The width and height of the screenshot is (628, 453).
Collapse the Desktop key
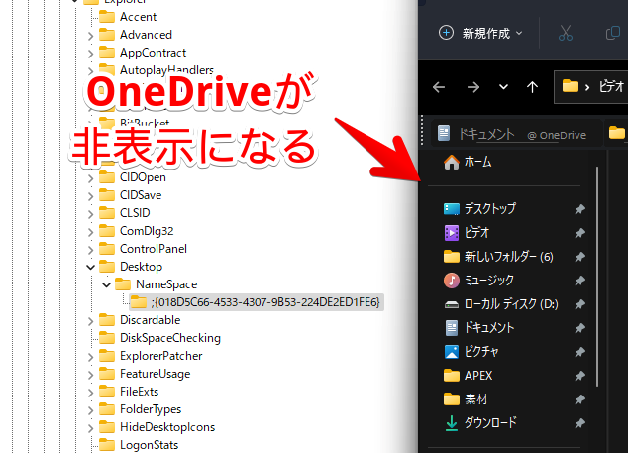tap(91, 267)
